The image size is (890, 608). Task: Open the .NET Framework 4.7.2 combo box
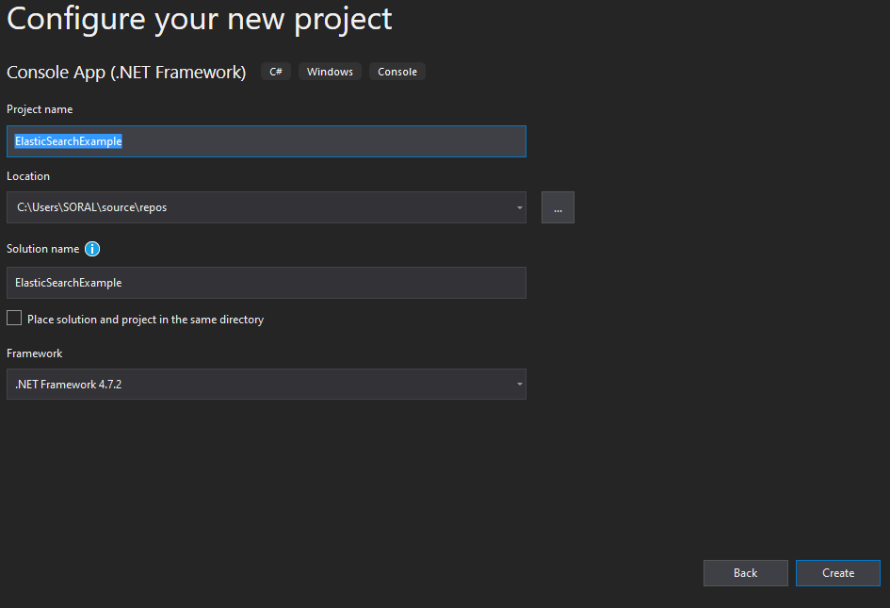tap(267, 384)
